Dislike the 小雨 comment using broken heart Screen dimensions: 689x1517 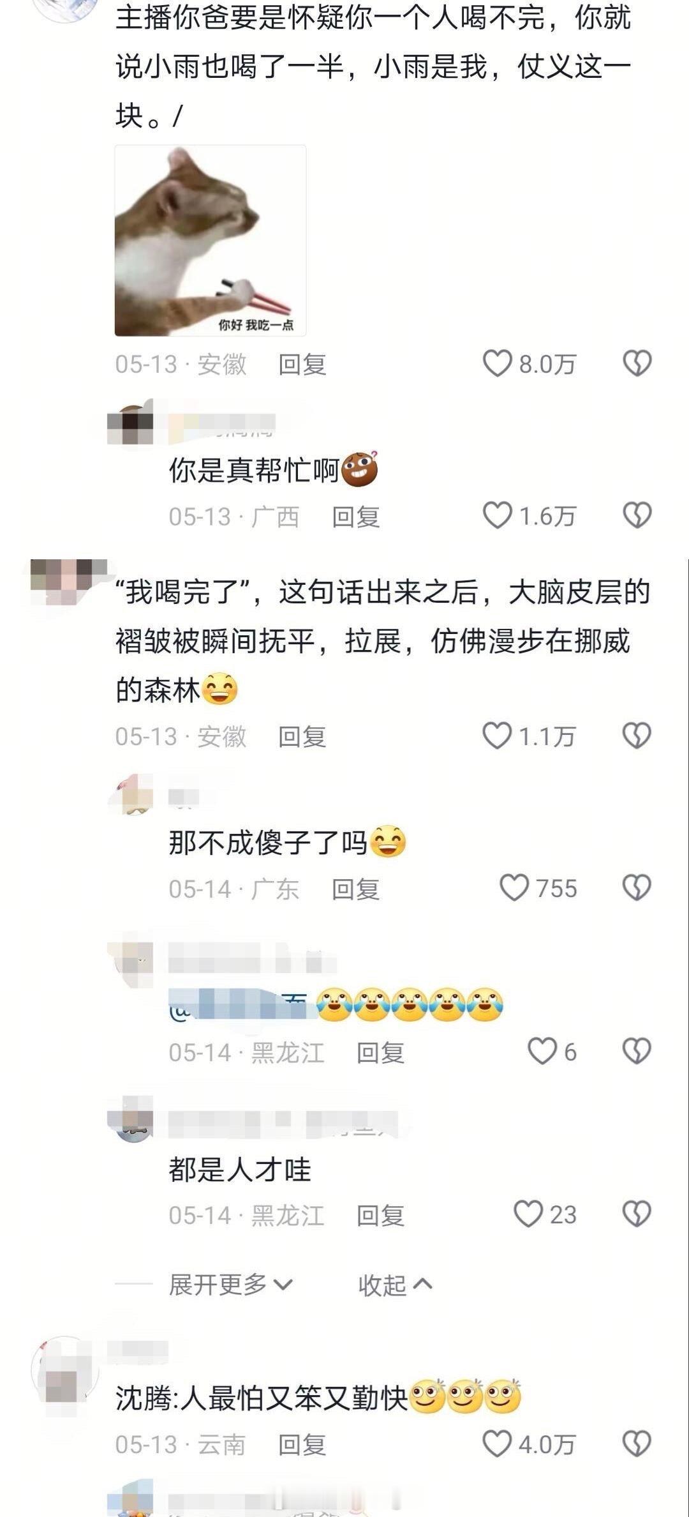point(637,363)
